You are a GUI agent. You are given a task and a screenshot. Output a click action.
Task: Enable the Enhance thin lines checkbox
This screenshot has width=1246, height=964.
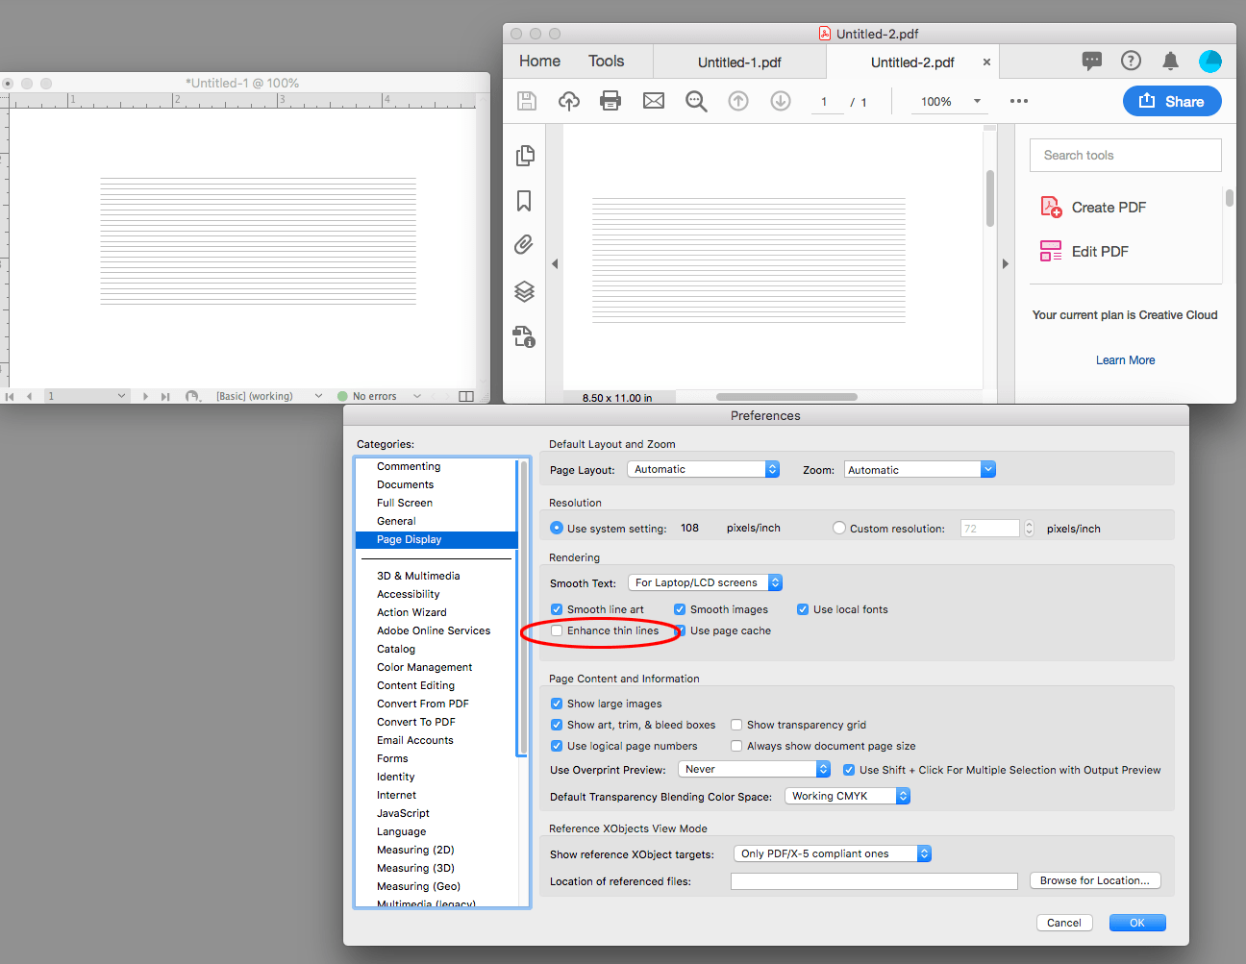pyautogui.click(x=556, y=630)
